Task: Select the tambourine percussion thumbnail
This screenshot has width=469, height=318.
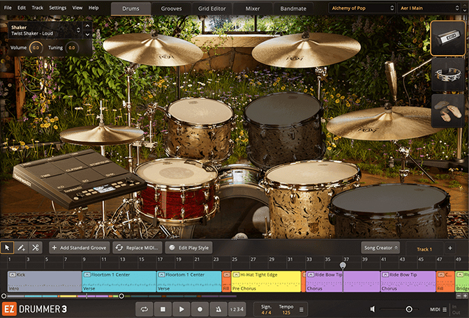Action: [448, 75]
